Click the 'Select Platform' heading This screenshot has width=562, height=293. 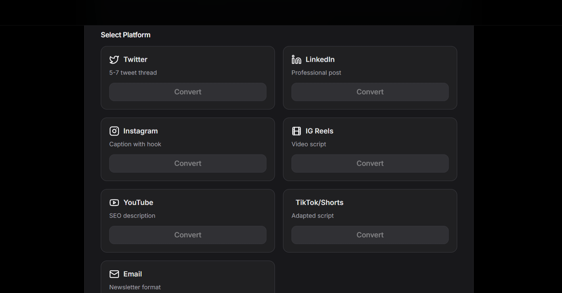click(125, 35)
